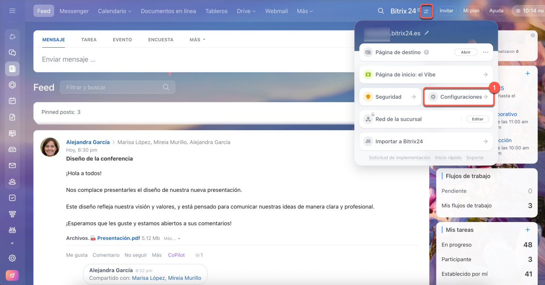545x285 pixels.
Task: Click the Abrir button for Página de destino
Action: point(466,52)
